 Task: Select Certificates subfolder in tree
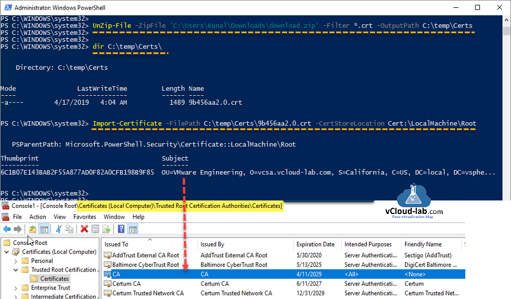click(x=54, y=279)
